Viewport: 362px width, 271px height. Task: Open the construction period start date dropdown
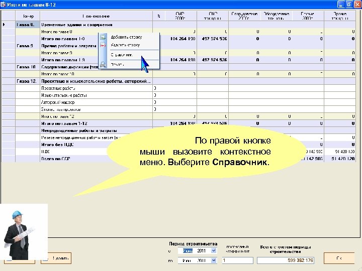(214, 250)
